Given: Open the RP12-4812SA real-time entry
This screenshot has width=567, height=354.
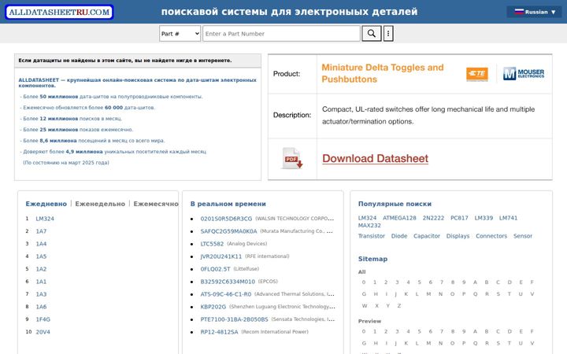Looking at the screenshot, I should (220, 332).
